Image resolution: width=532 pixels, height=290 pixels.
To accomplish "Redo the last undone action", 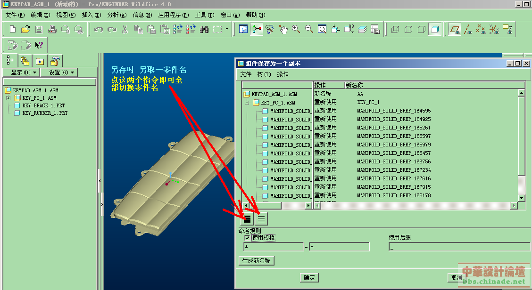I will pyautogui.click(x=112, y=30).
